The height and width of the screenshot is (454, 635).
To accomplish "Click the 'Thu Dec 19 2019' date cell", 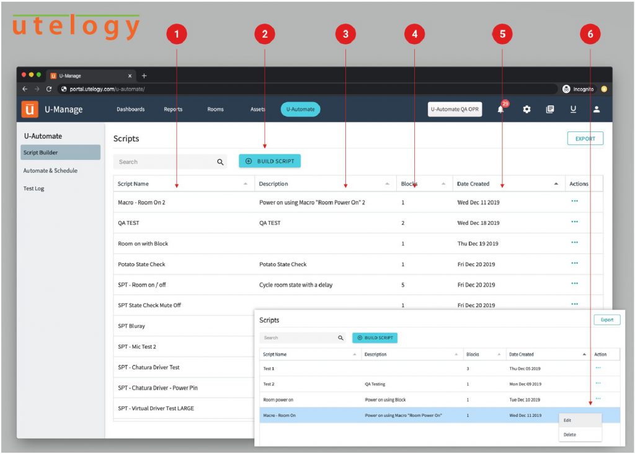I will coord(478,243).
